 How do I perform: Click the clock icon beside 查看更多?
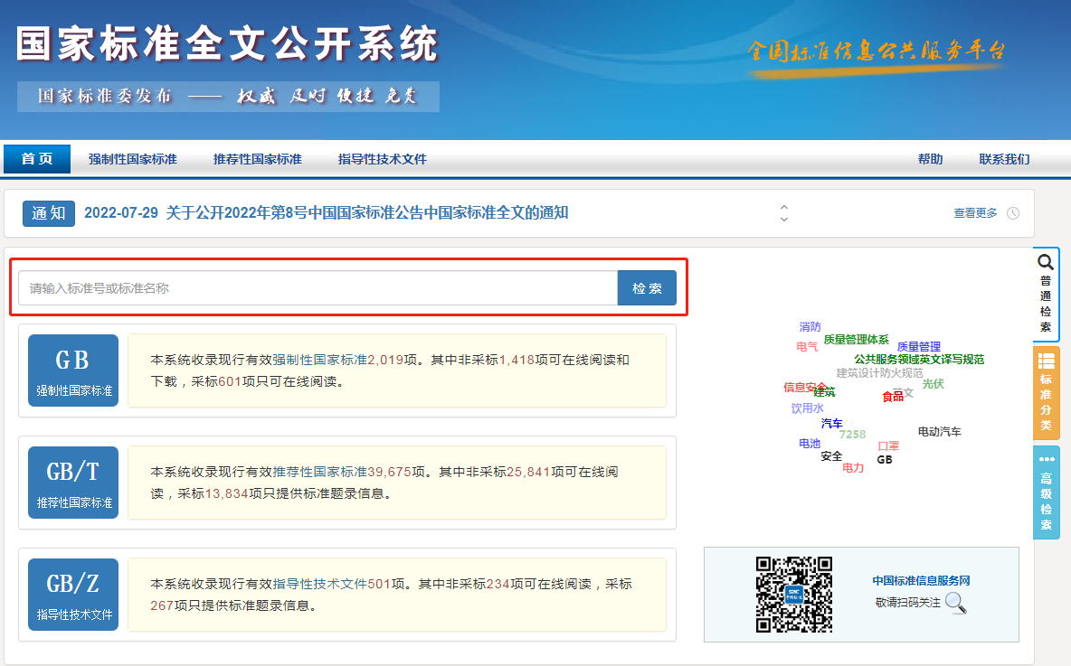pyautogui.click(x=1013, y=213)
